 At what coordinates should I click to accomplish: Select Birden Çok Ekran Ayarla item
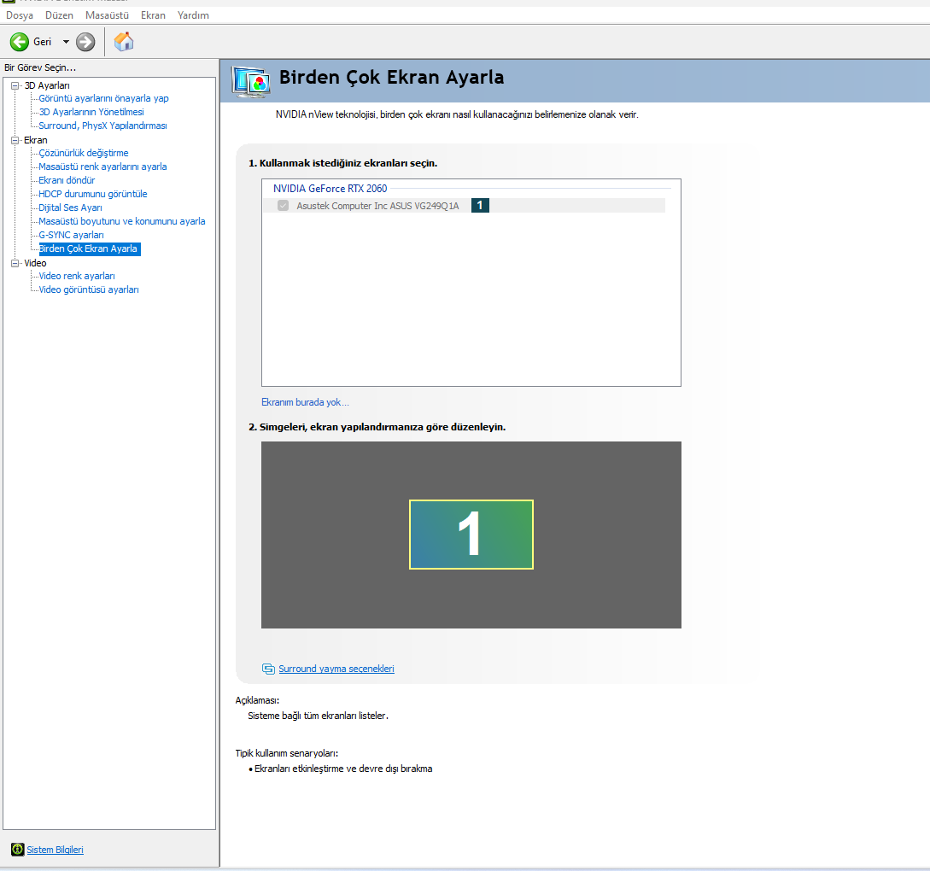(89, 248)
